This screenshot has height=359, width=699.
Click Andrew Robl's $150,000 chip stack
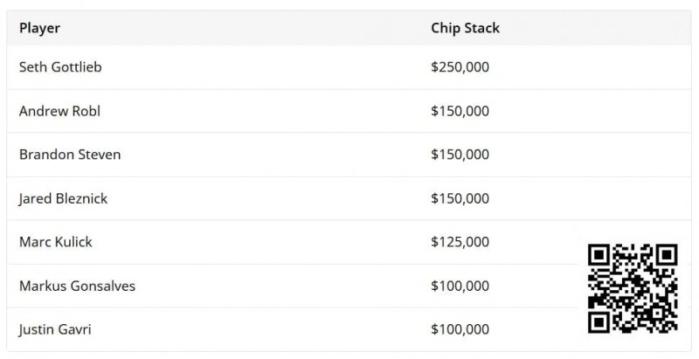coord(460,111)
